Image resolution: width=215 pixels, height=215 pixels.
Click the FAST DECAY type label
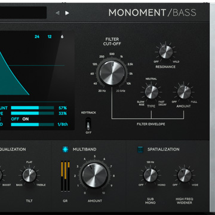point(162,103)
